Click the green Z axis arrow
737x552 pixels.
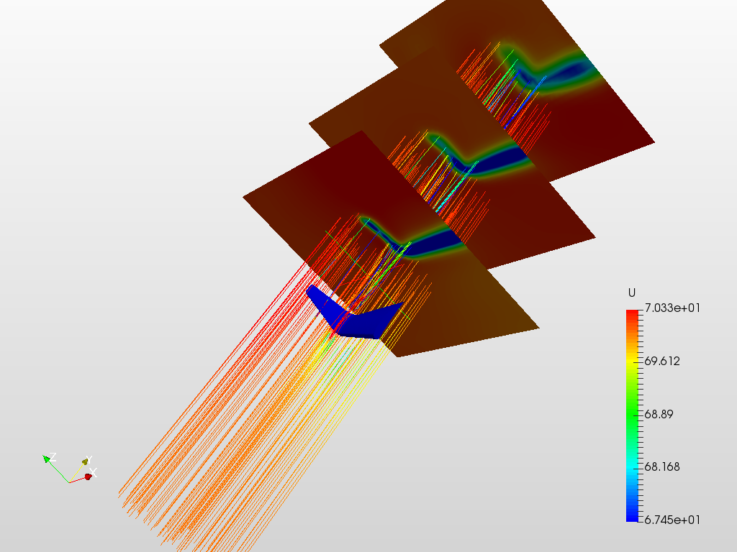pos(47,459)
